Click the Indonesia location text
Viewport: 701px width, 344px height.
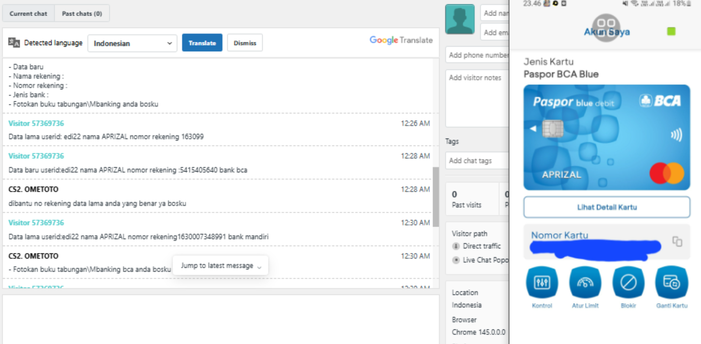click(x=467, y=305)
